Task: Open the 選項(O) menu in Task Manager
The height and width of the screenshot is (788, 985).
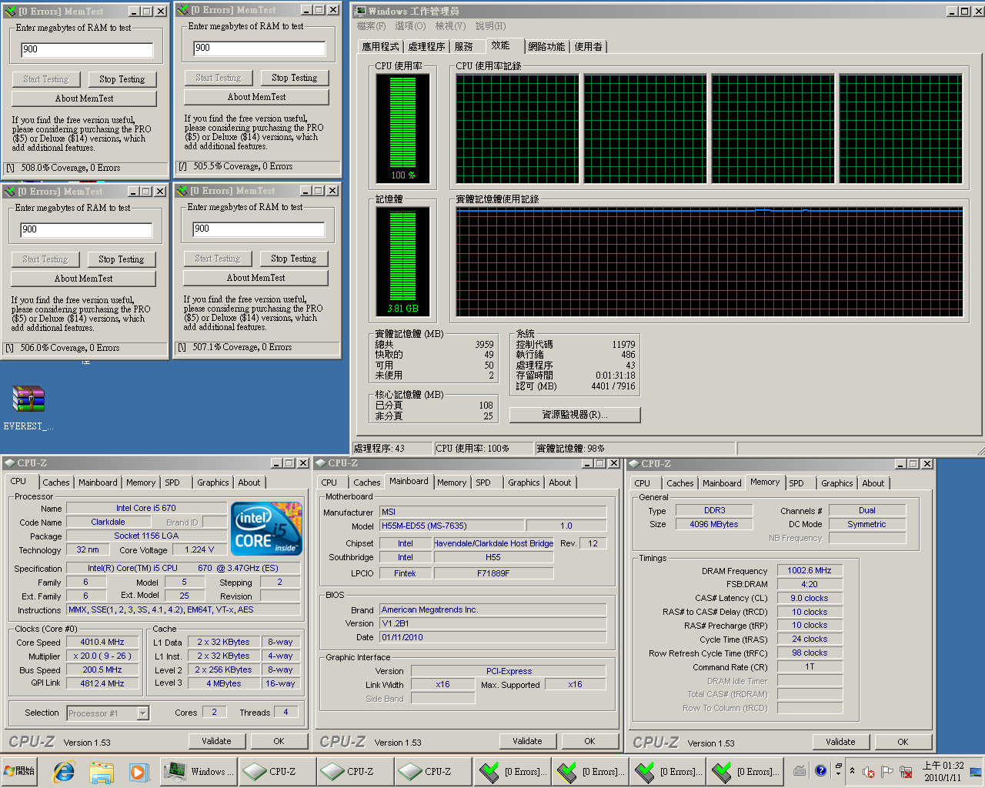Action: coord(410,26)
